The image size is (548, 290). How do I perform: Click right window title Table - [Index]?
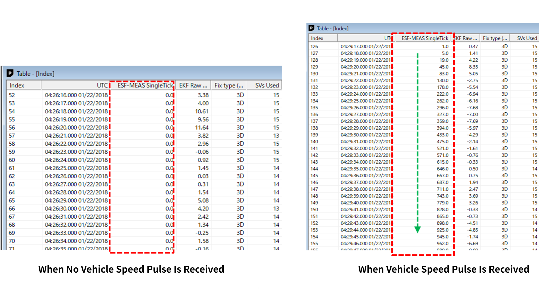tap(333, 28)
